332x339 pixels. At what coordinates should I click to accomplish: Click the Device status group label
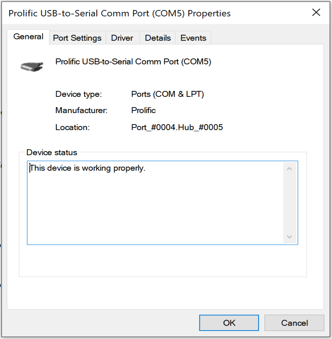(52, 152)
